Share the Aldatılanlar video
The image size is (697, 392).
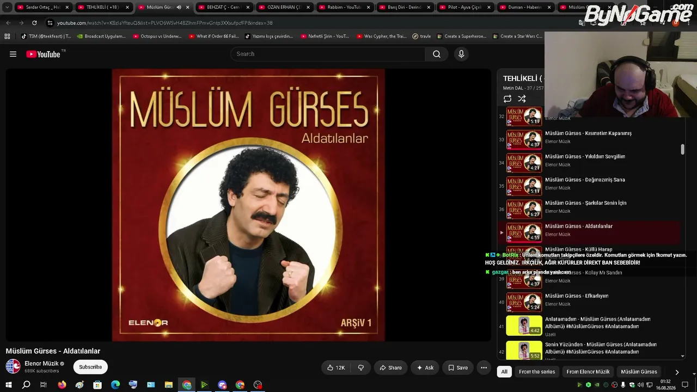390,367
